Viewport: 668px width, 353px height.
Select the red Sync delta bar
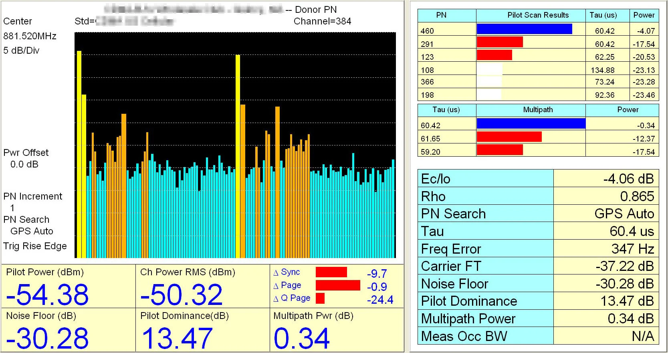pyautogui.click(x=331, y=272)
